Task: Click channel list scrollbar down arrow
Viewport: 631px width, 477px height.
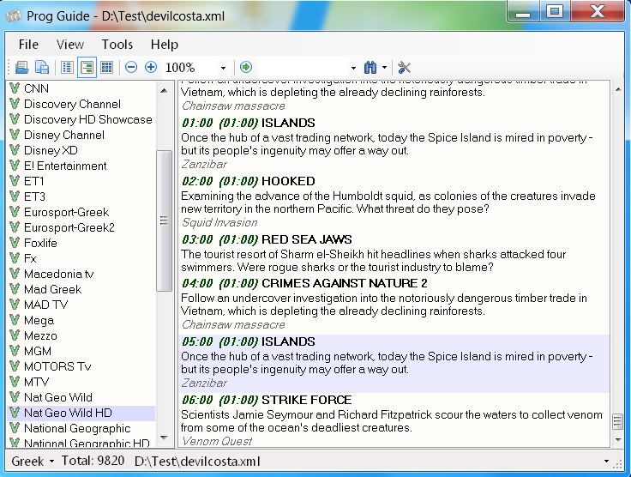Action: (x=164, y=438)
